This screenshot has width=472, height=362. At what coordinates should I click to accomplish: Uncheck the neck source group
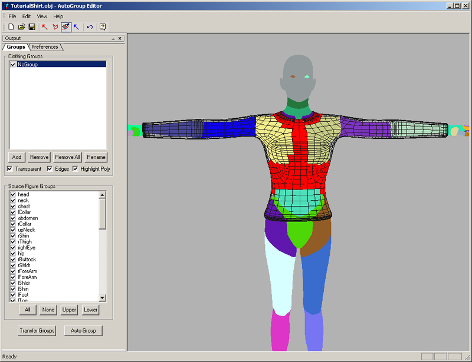[13, 200]
